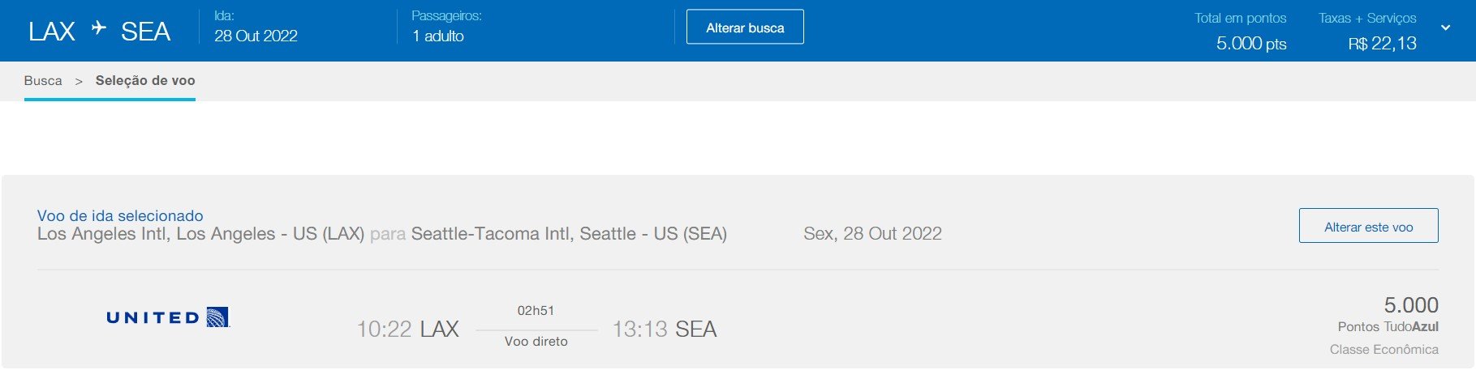Viewport: 1476px width, 370px height.
Task: Expand the price summary chevron in header
Action: click(x=1445, y=28)
